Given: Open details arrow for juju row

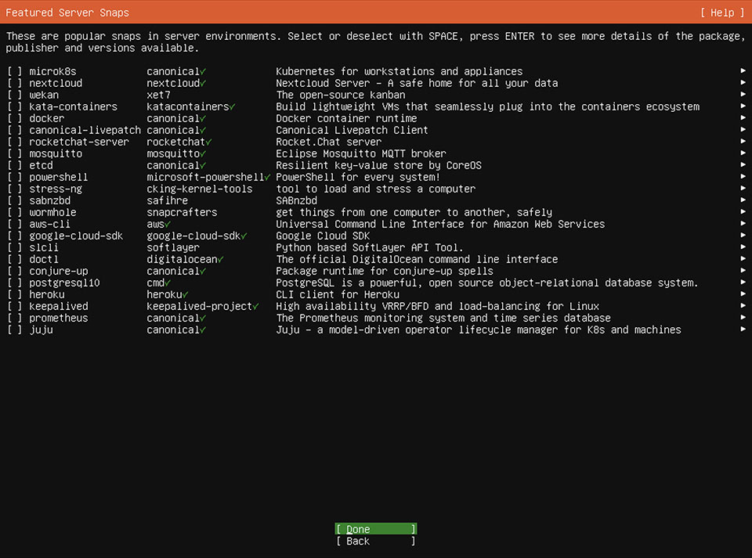Looking at the screenshot, I should pos(743,329).
